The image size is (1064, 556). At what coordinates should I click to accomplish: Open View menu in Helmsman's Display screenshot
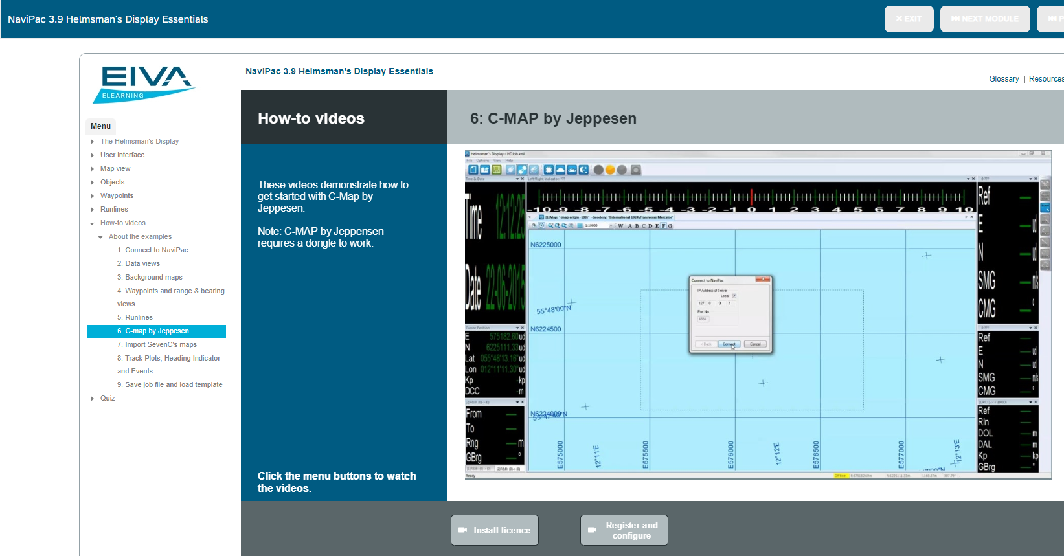click(497, 161)
